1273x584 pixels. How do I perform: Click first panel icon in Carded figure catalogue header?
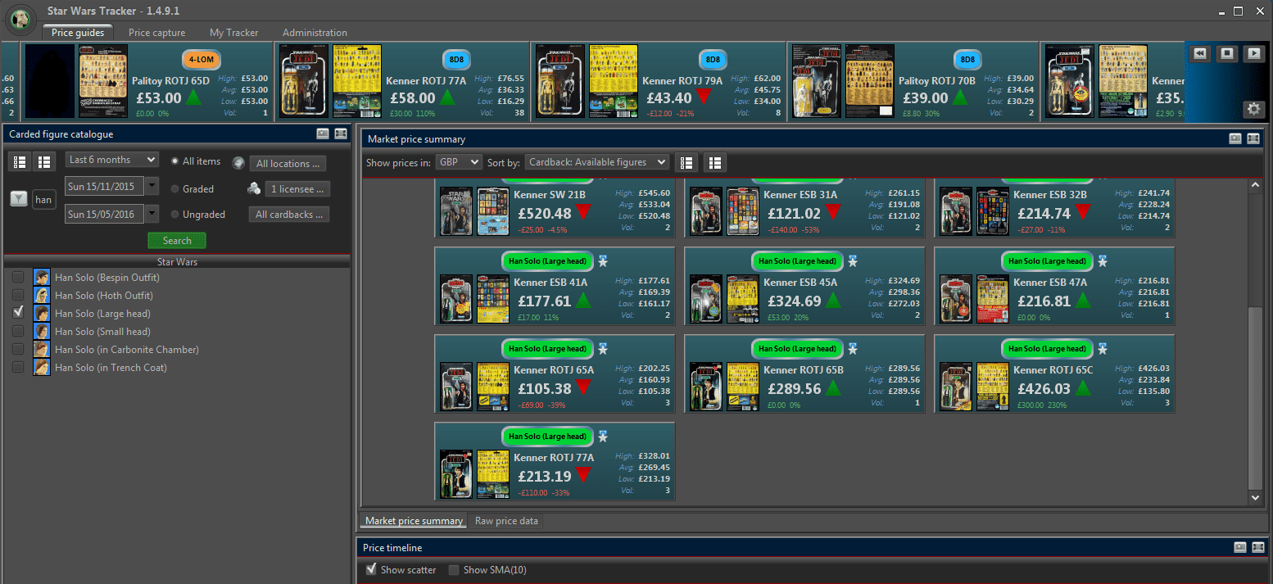[323, 134]
